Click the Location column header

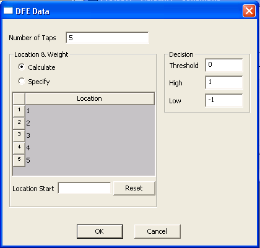coord(90,98)
